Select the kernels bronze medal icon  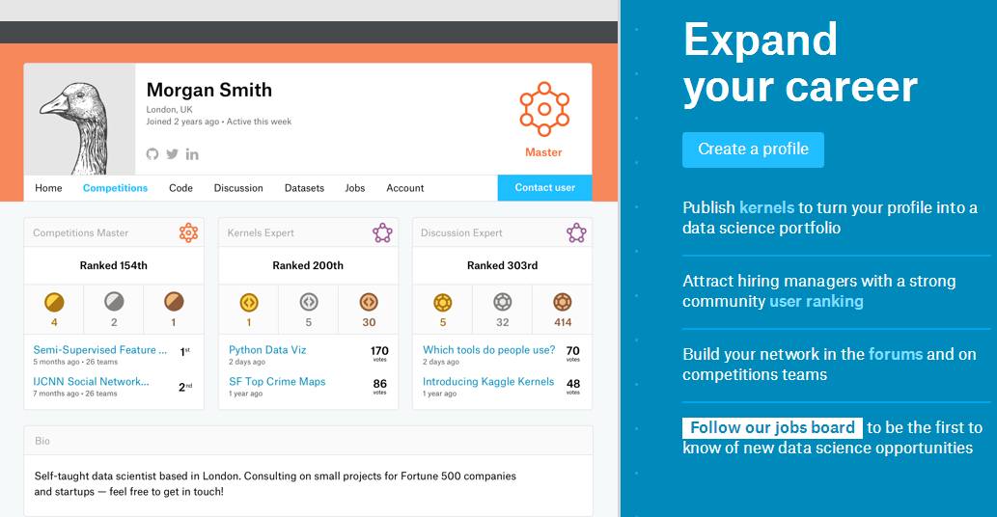369,302
